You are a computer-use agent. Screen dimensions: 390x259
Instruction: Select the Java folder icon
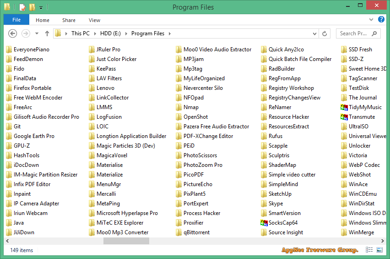click(9, 223)
